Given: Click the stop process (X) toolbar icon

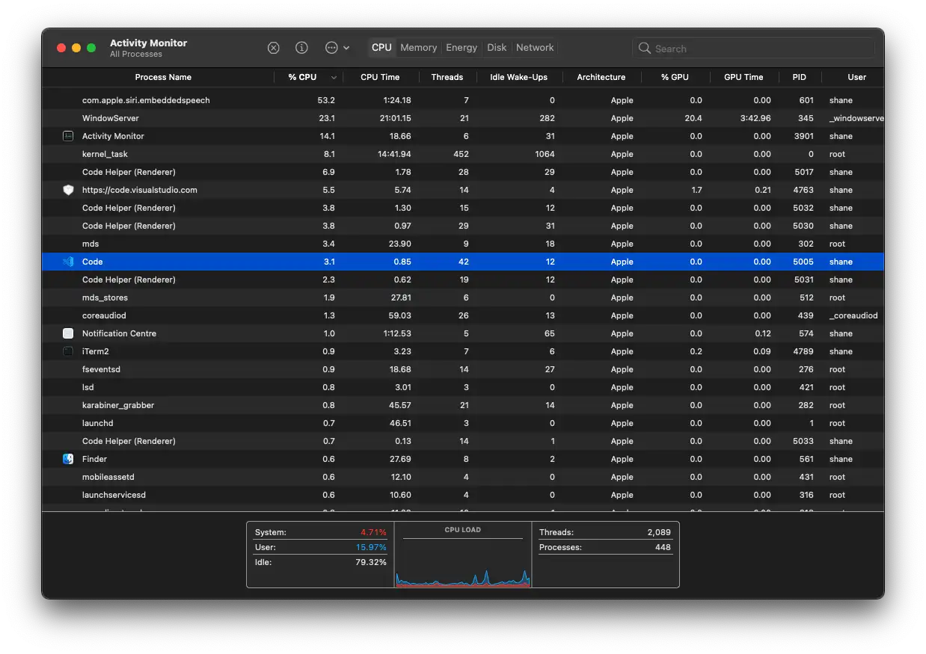Looking at the screenshot, I should tap(274, 48).
